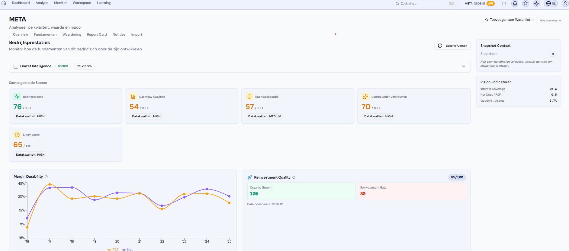Image resolution: width=569 pixels, height=251 pixels.
Task: Open Monitor menu
Action: (x=60, y=3)
